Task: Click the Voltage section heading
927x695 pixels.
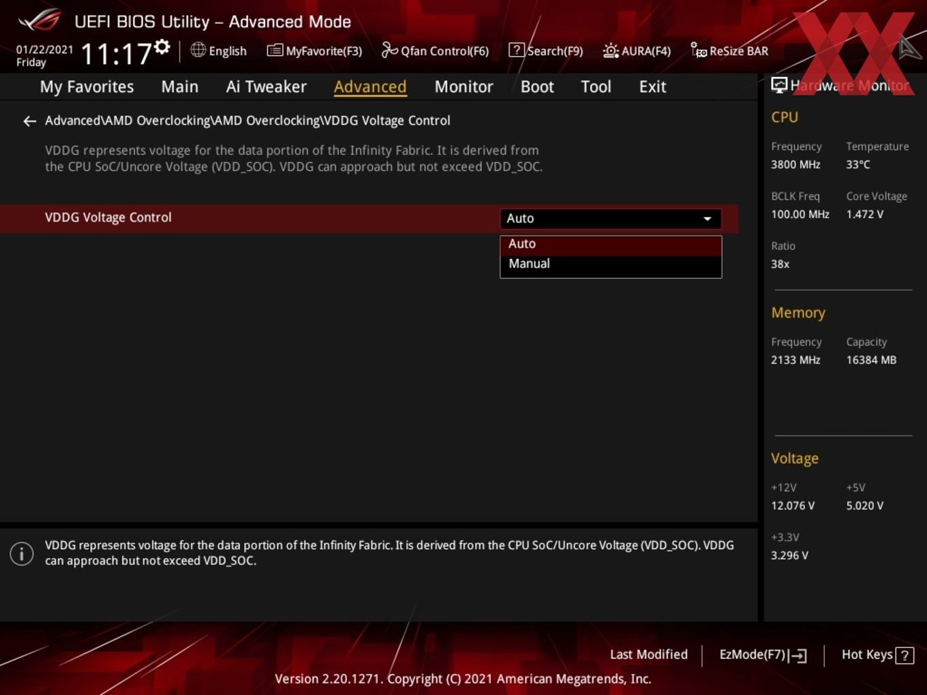Action: pos(795,459)
